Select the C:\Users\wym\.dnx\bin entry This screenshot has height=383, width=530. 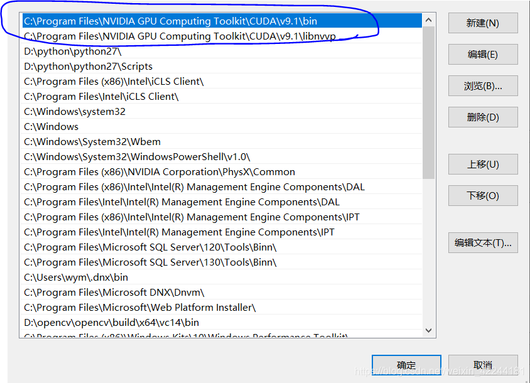point(222,277)
